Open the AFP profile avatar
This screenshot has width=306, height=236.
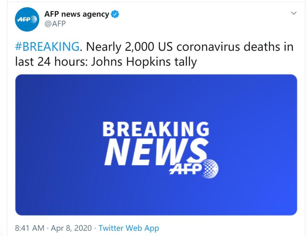pos(27,19)
